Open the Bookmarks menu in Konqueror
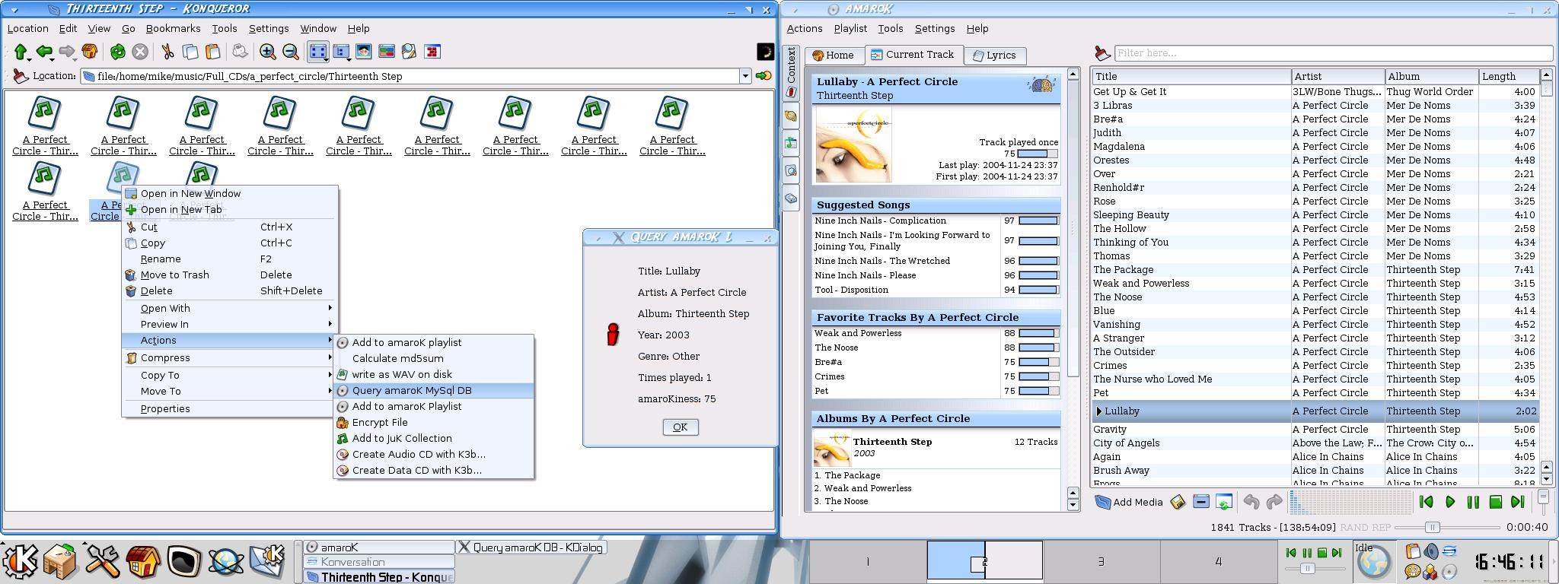Image resolution: width=1559 pixels, height=584 pixels. [173, 28]
